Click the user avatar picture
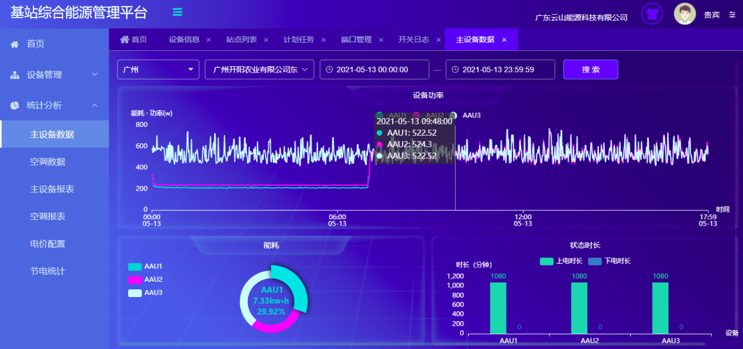 (x=685, y=14)
